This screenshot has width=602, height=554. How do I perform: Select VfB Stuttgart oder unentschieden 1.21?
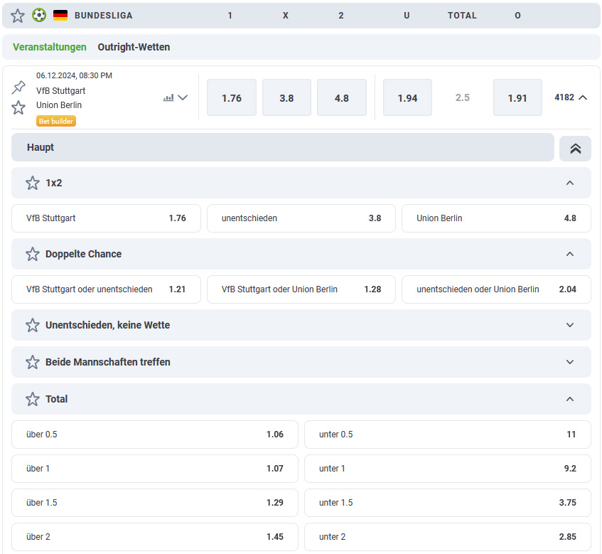click(x=106, y=289)
